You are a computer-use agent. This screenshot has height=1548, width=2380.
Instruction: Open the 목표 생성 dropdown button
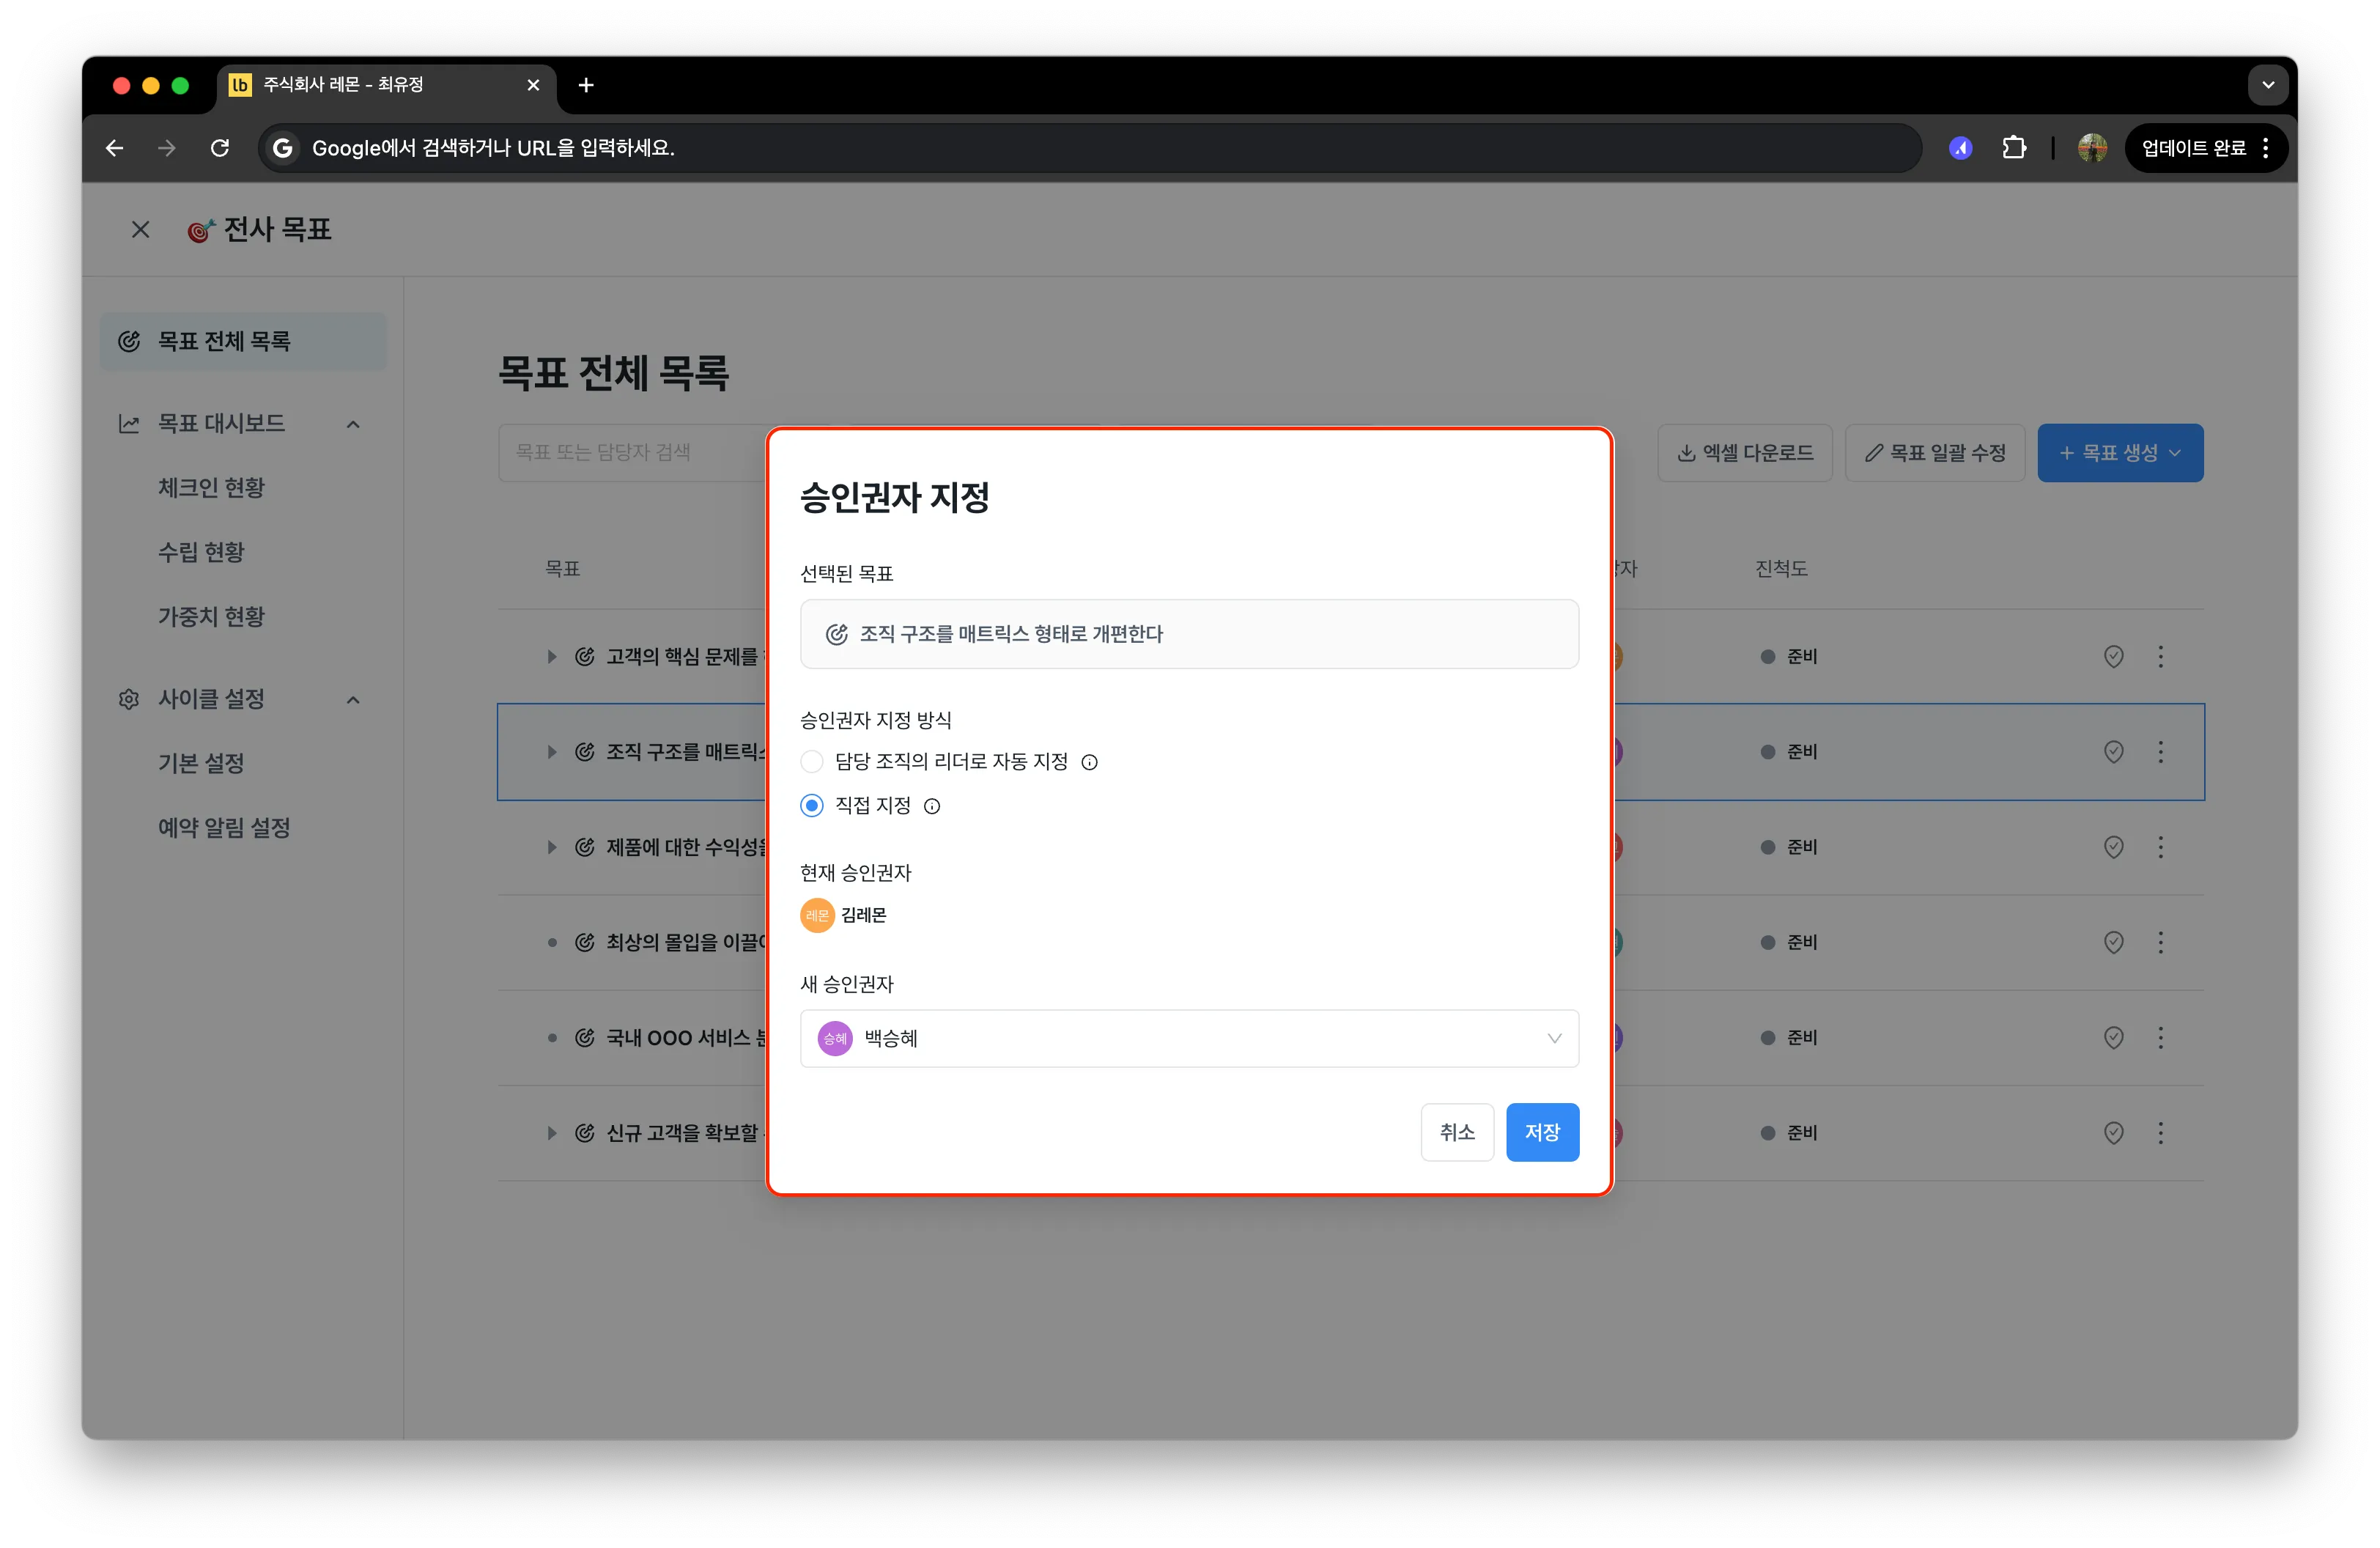click(2120, 453)
